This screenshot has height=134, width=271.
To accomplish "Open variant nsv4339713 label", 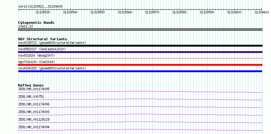I will (52, 43).
